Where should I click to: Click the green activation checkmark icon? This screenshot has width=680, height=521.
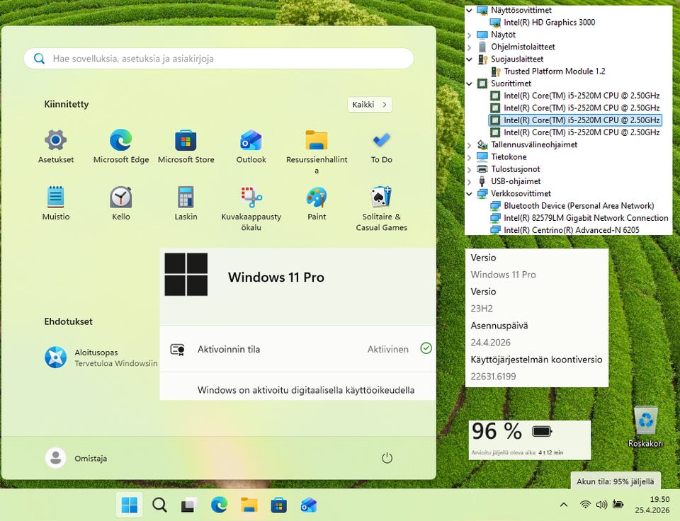(x=426, y=348)
